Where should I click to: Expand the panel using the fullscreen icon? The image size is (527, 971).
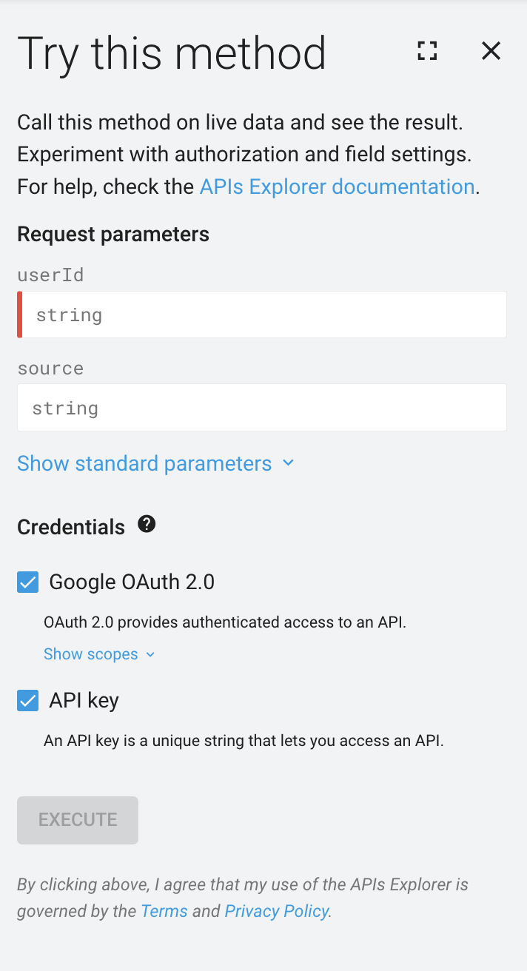pos(427,51)
